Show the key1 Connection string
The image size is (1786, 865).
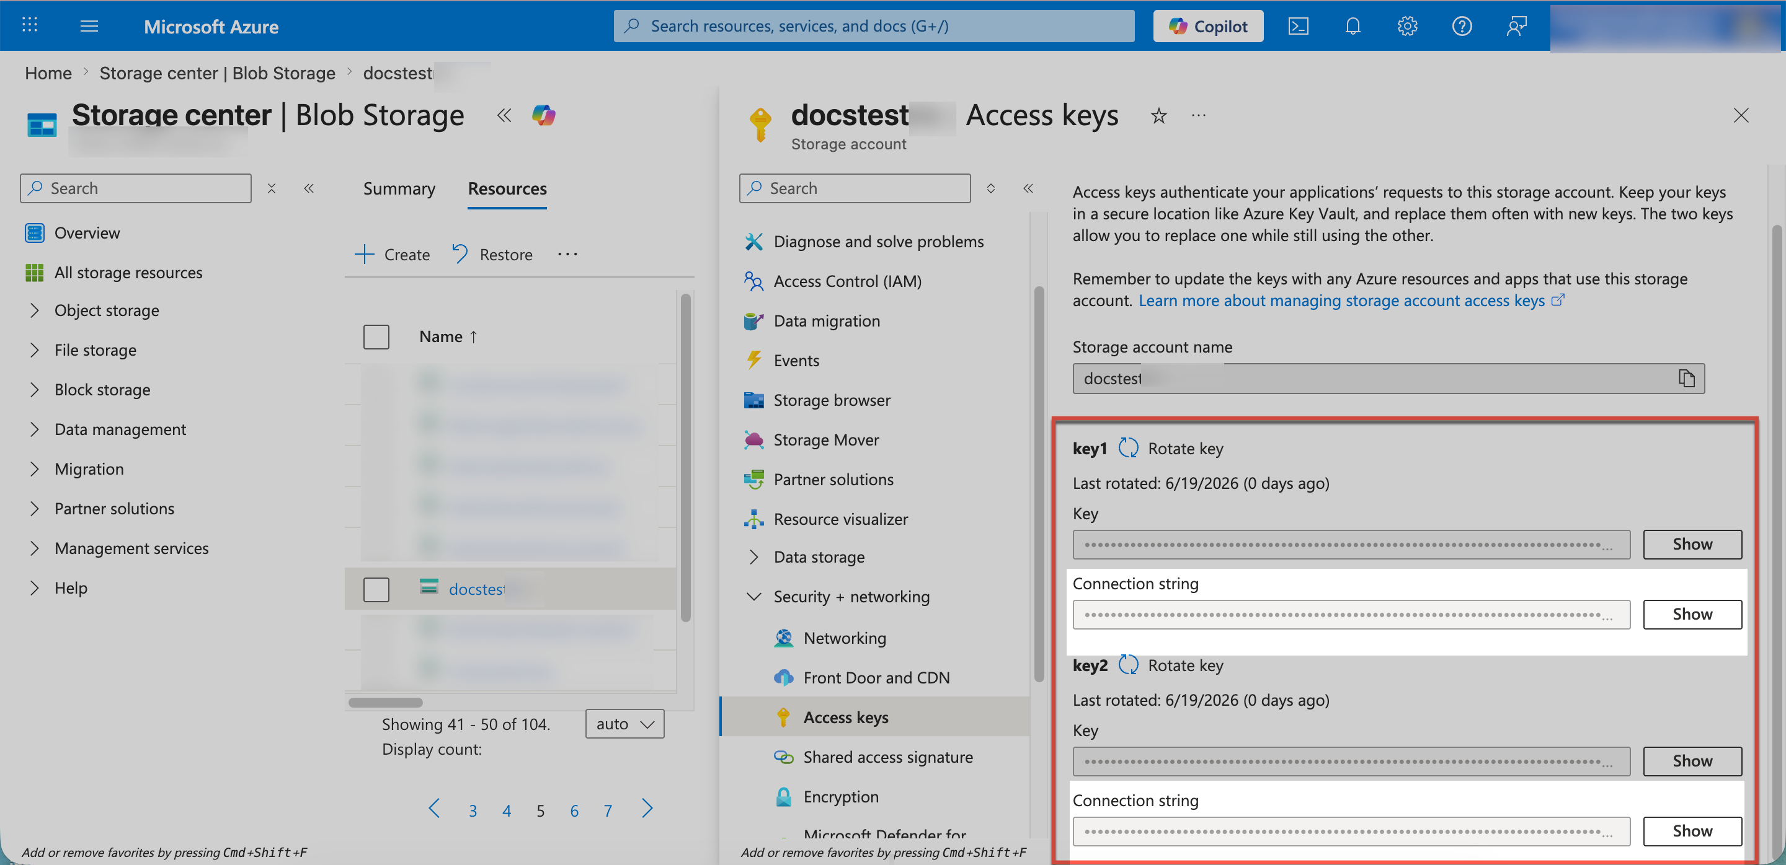tap(1692, 614)
